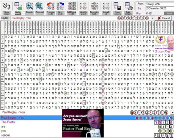The image size is (174, 138).
Task: Open the Proximity rank tool
Action: point(94,6)
